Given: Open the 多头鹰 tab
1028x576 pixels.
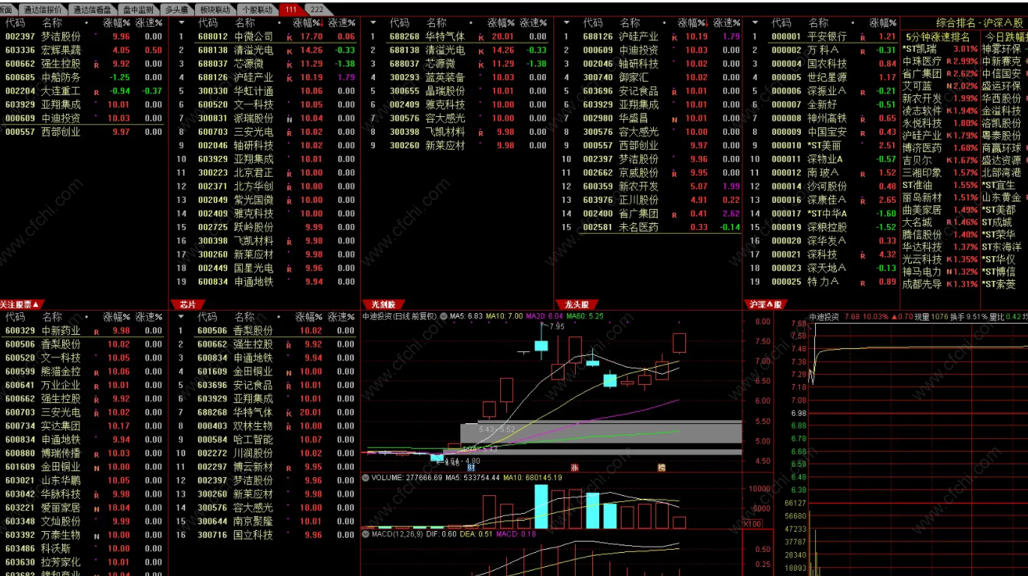Looking at the screenshot, I should click(177, 10).
